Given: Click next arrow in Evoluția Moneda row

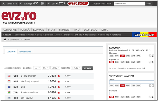Looking at the screenshot, I should [153, 56].
